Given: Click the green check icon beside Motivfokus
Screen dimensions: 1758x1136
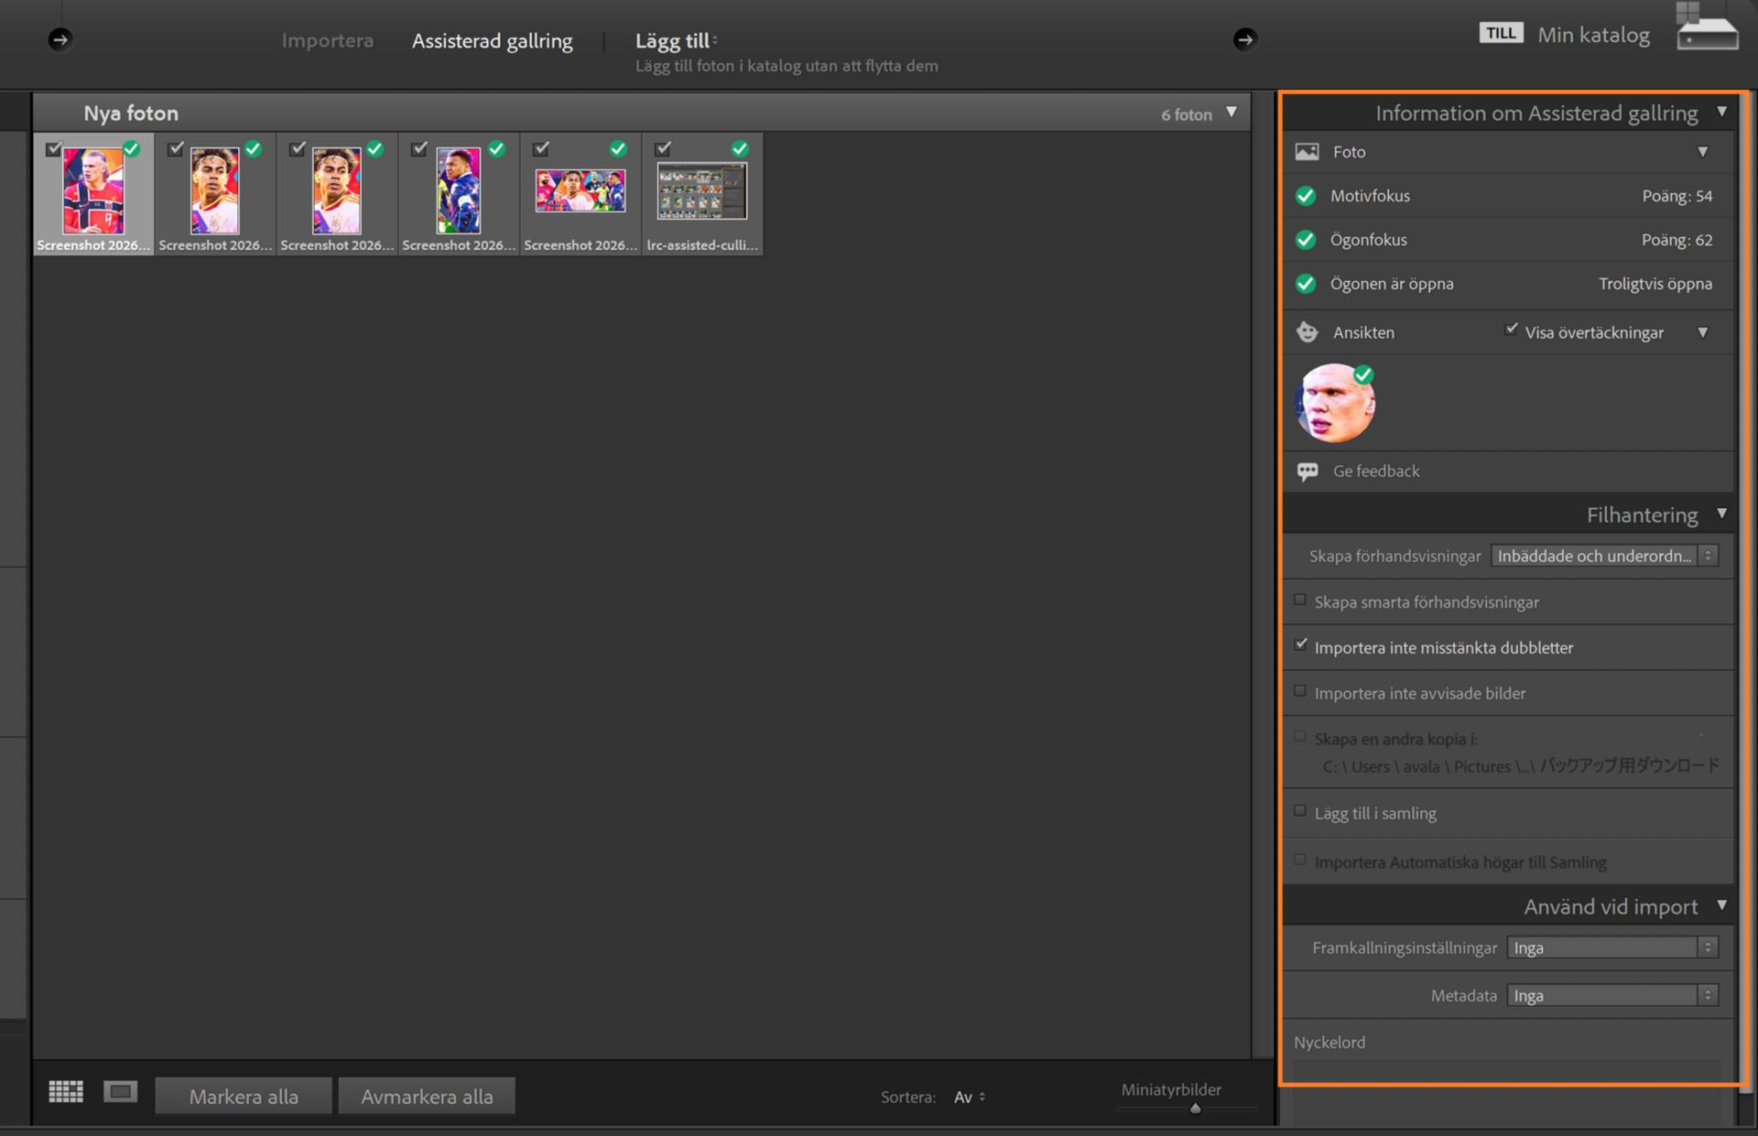Looking at the screenshot, I should click(1307, 196).
